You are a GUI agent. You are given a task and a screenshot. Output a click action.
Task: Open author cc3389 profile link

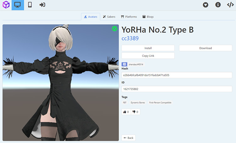130,39
